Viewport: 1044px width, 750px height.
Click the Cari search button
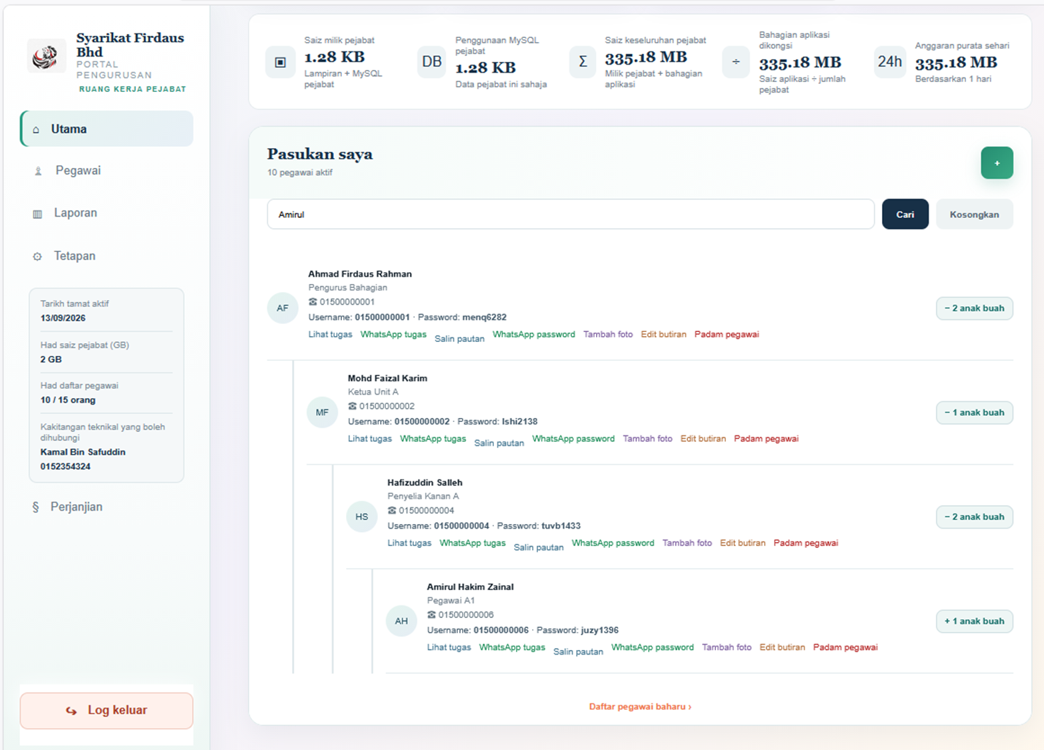905,214
